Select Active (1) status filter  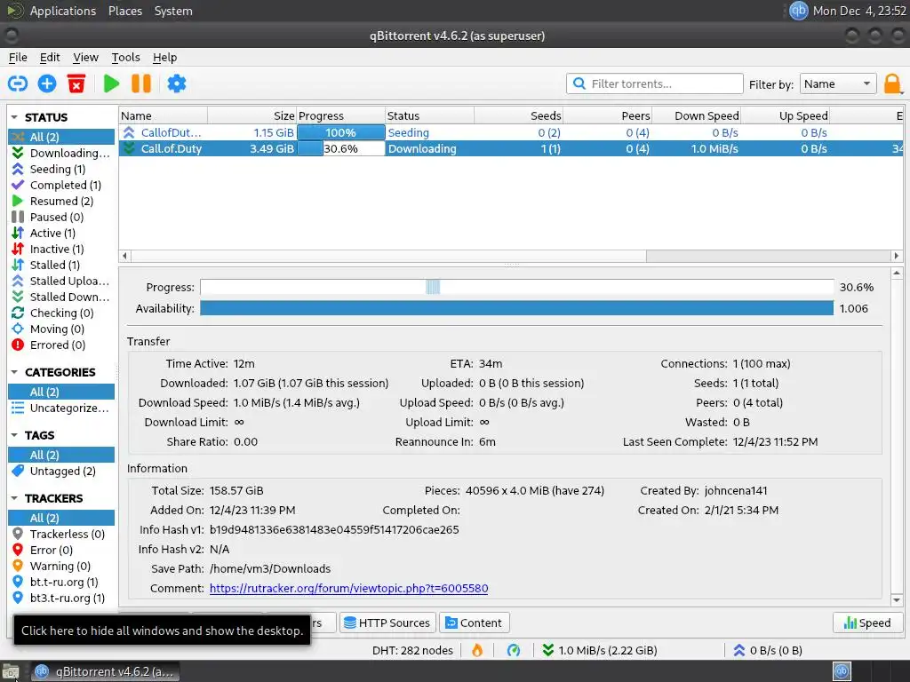tap(61, 233)
